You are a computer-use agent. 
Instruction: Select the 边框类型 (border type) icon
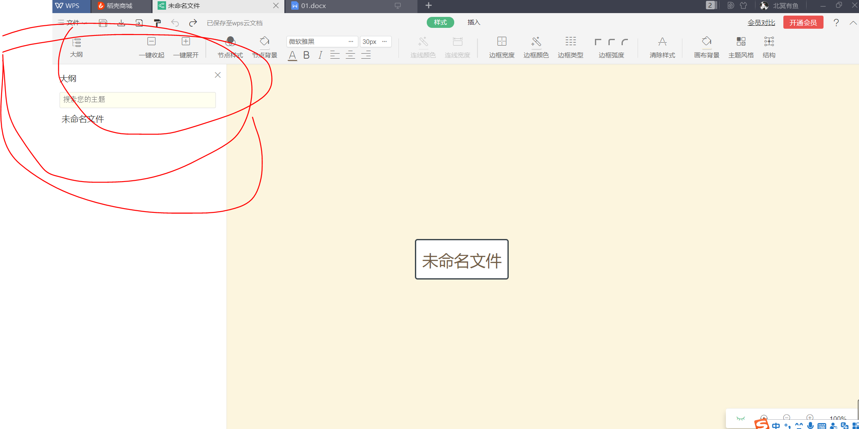tap(570, 46)
